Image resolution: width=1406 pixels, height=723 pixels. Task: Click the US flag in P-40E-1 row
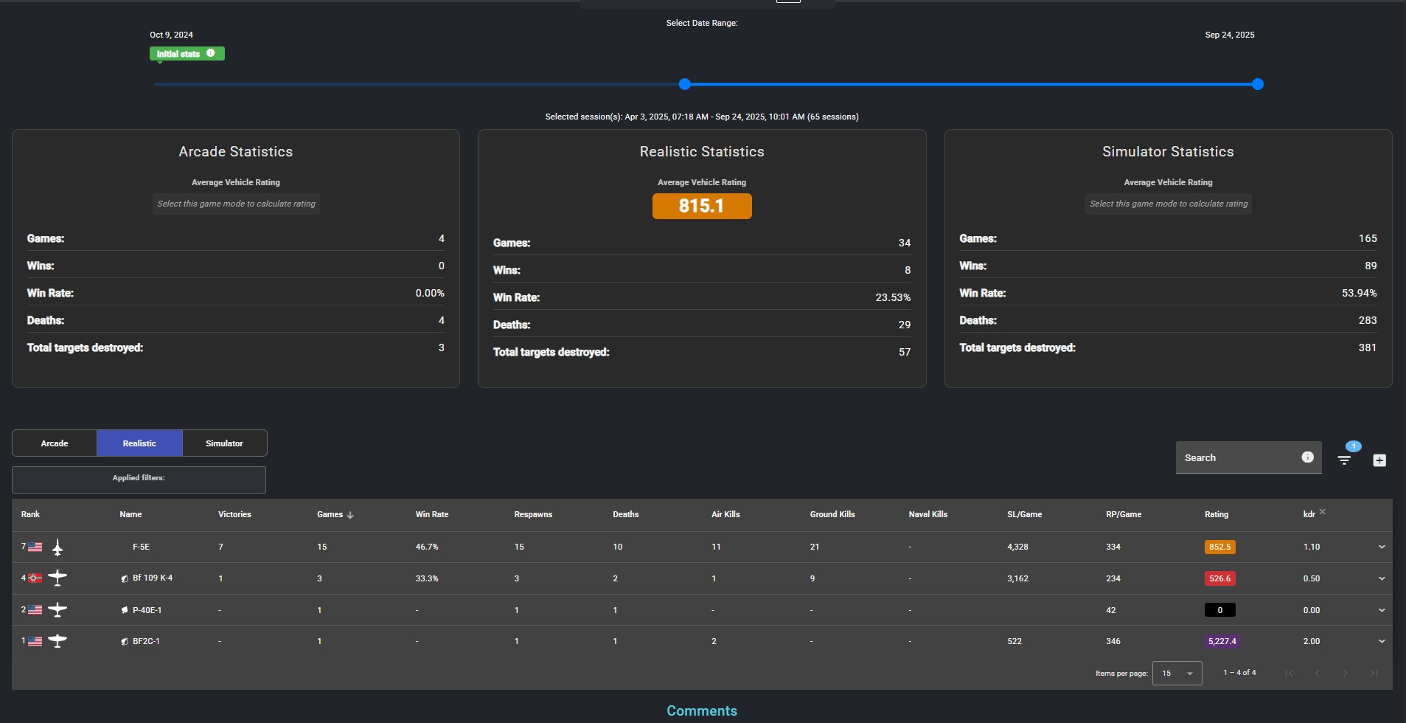pos(35,610)
